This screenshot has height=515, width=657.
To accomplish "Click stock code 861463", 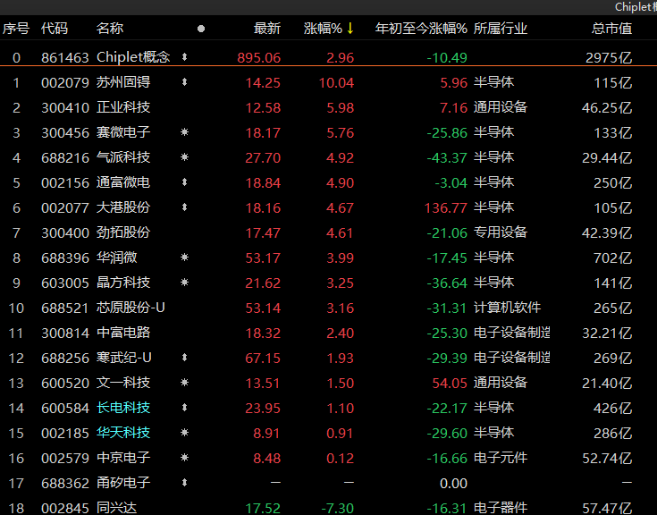I will click(65, 57).
